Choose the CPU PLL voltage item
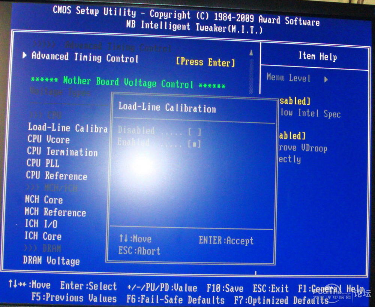The width and height of the screenshot is (375, 307). tap(43, 163)
